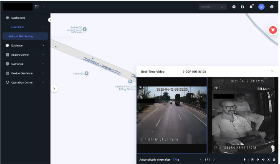Click the Dashboard globe icon
This screenshot has width=280, height=164.
coord(8,17)
